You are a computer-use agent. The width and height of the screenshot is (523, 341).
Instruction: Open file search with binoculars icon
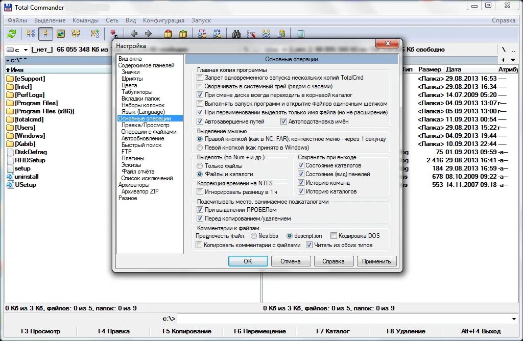click(x=236, y=34)
